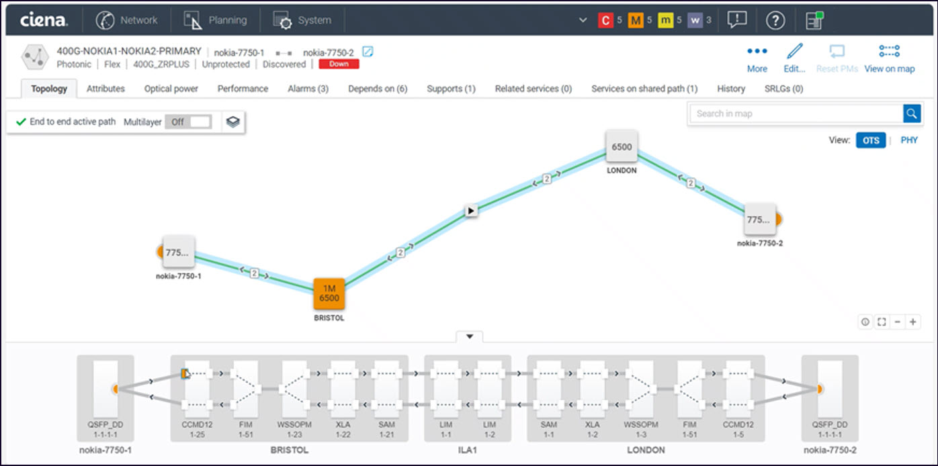
Task: Open the Supports (1) tab
Action: click(x=451, y=89)
